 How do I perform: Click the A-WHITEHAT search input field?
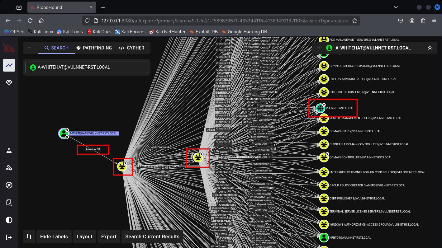pos(87,67)
